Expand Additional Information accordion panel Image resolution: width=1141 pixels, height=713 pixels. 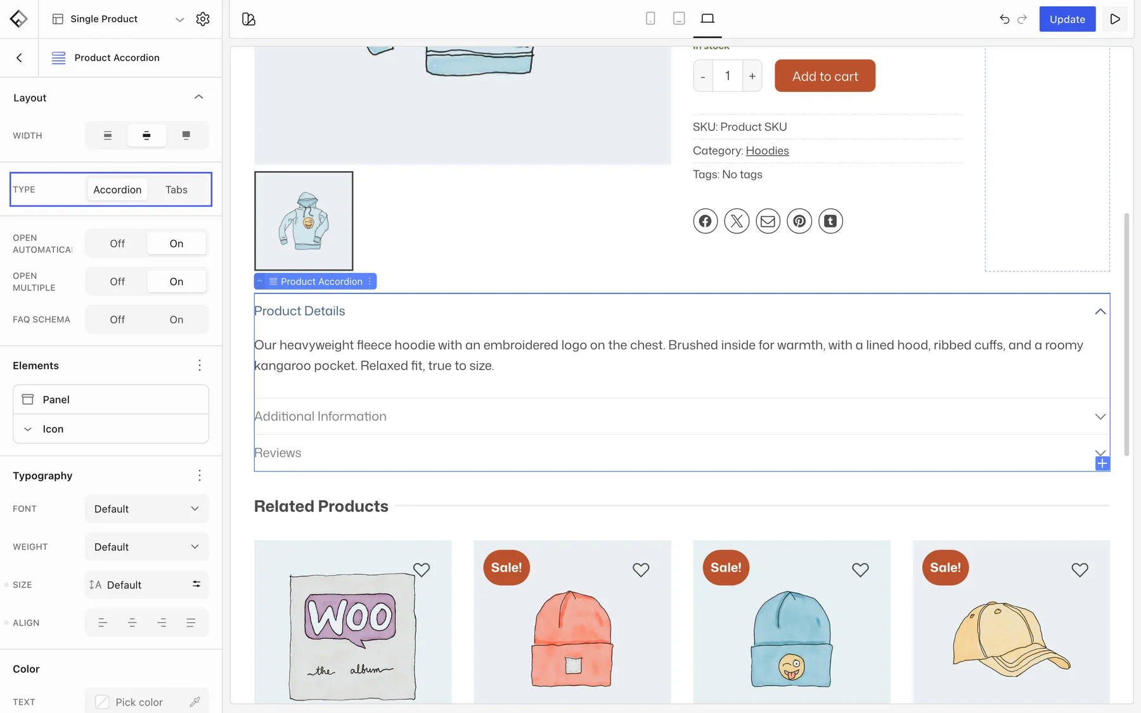[681, 416]
